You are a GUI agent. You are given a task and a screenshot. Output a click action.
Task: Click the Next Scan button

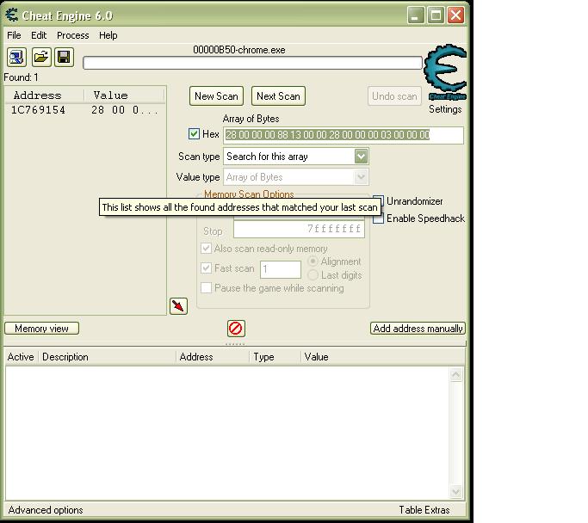click(x=278, y=96)
